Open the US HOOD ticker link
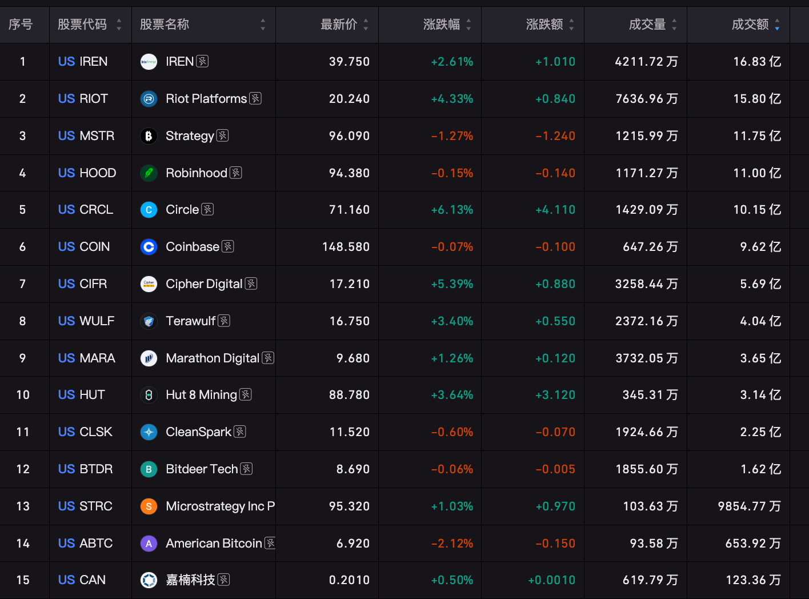Viewport: 809px width, 599px height. point(87,173)
